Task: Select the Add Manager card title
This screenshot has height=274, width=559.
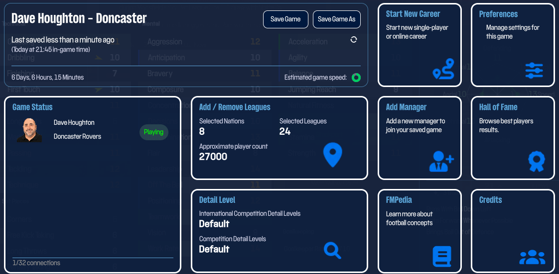Action: point(406,107)
